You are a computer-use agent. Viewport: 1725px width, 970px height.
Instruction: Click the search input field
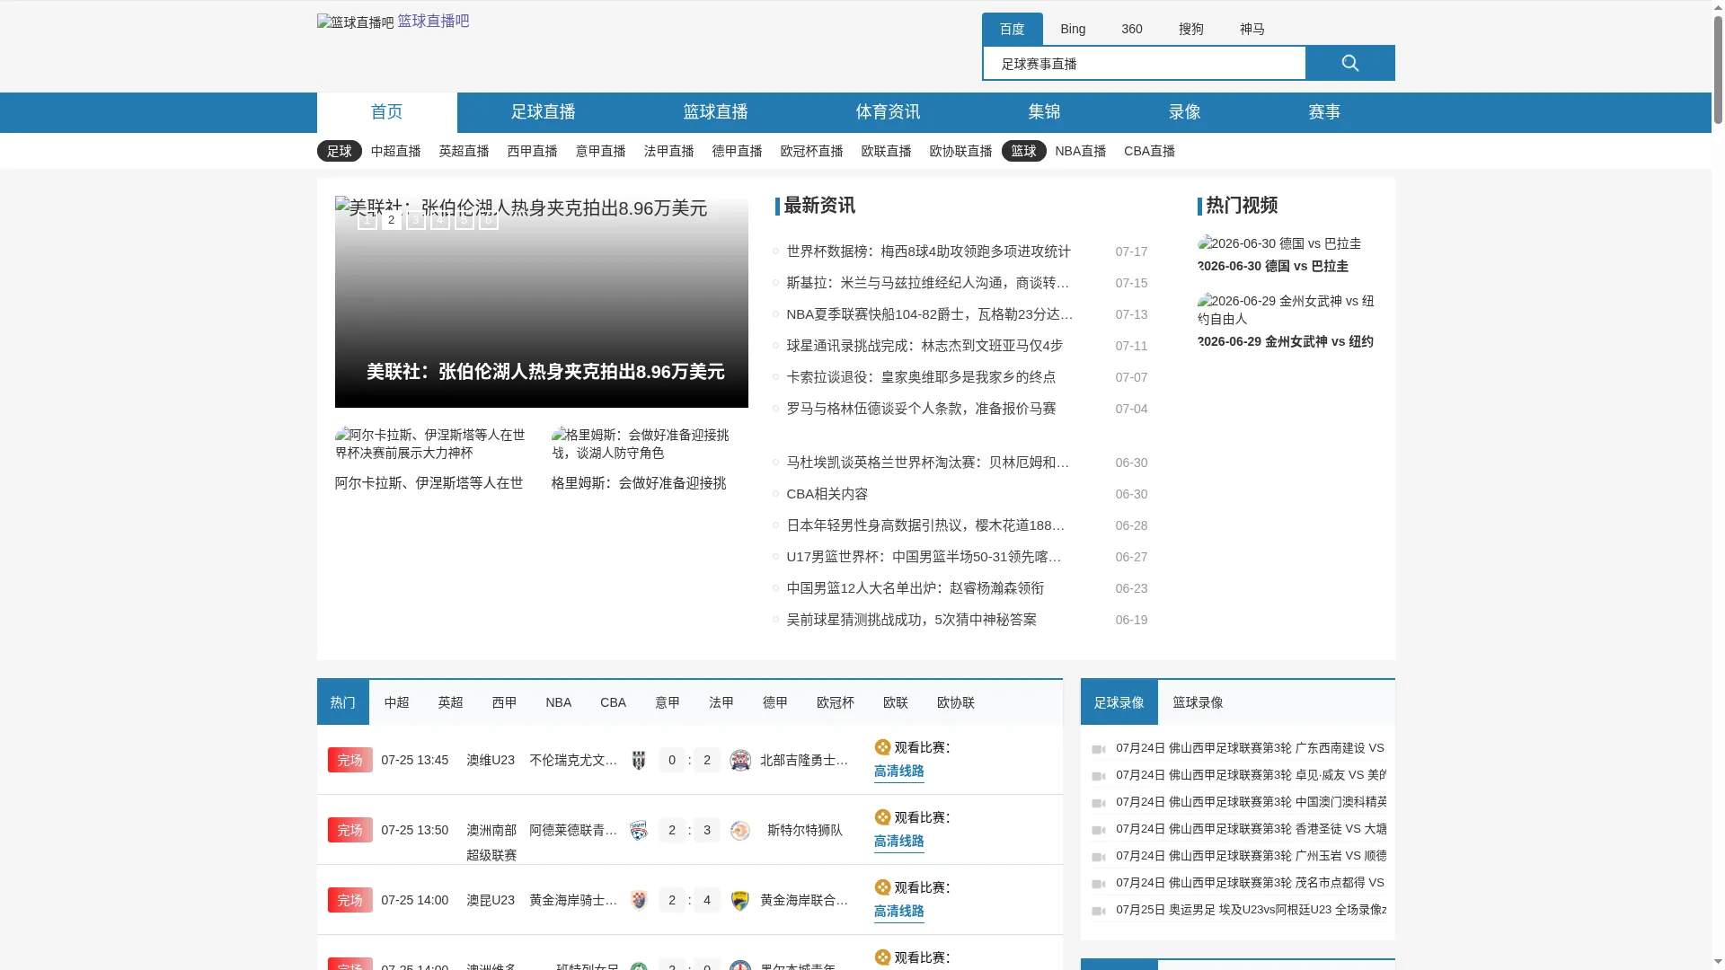pyautogui.click(x=1145, y=64)
